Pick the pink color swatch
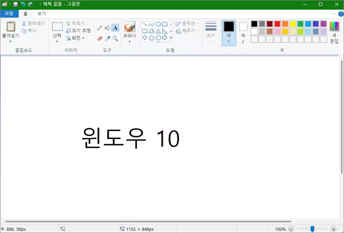This screenshot has height=233, width=344. [x=277, y=31]
